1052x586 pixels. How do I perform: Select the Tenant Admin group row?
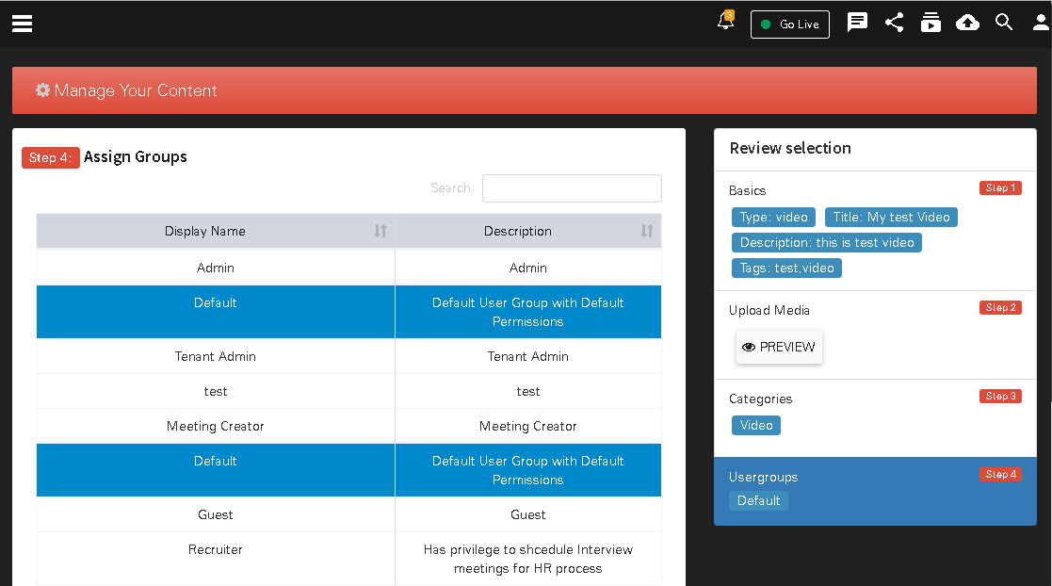tap(348, 356)
